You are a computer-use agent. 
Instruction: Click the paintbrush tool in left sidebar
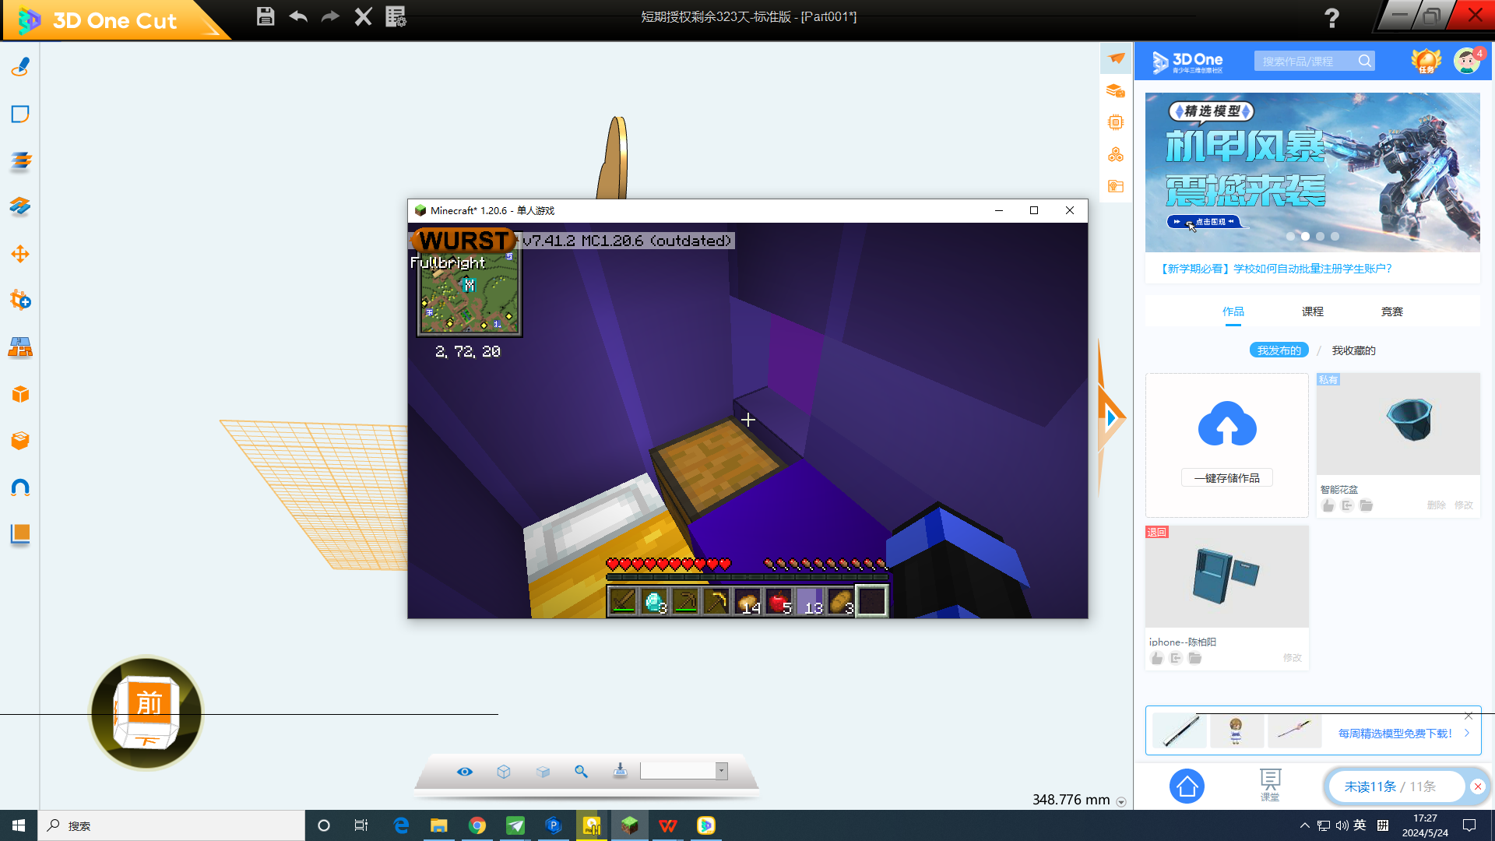coord(20,68)
